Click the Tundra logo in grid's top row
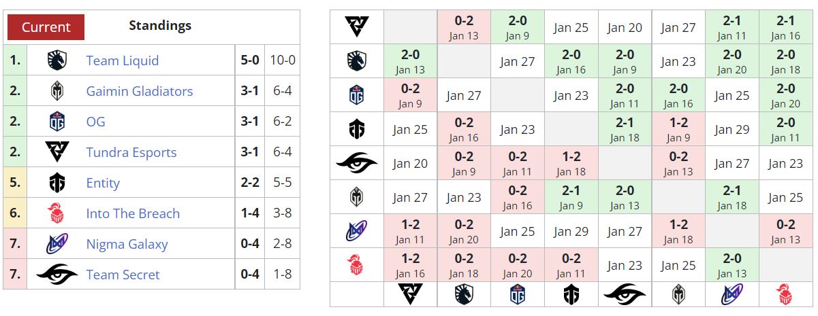 (x=357, y=27)
